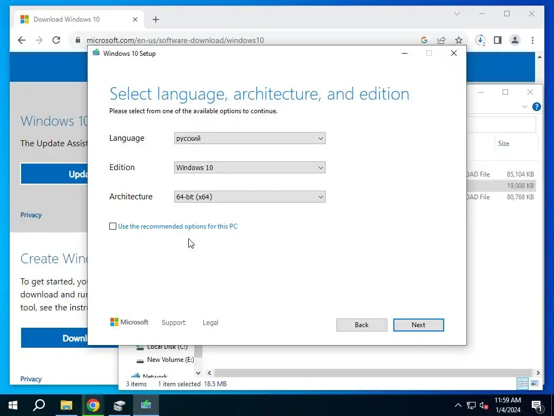Open the network tray icon
This screenshot has height=416, width=554.
point(471,405)
